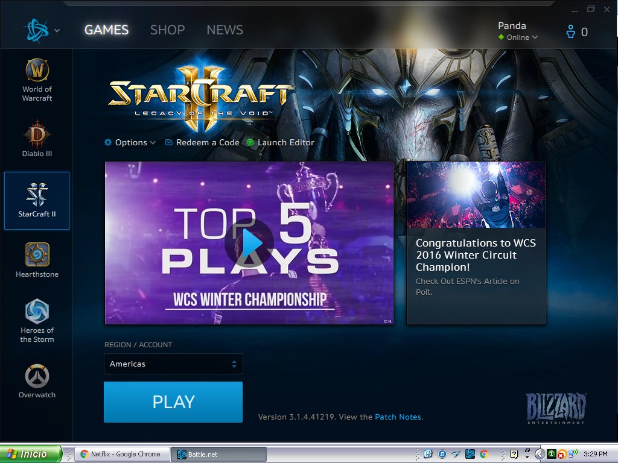Expand the Options dropdown arrow

pyautogui.click(x=153, y=142)
